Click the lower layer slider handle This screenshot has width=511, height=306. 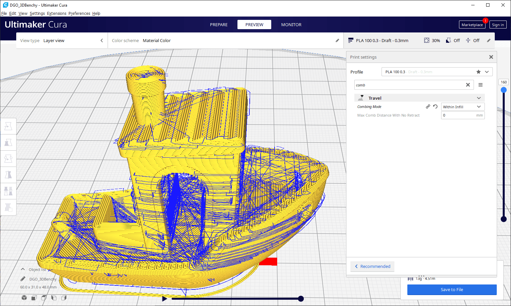pos(504,219)
